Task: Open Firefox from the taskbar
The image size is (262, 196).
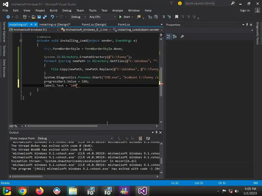Action: (x=40, y=191)
